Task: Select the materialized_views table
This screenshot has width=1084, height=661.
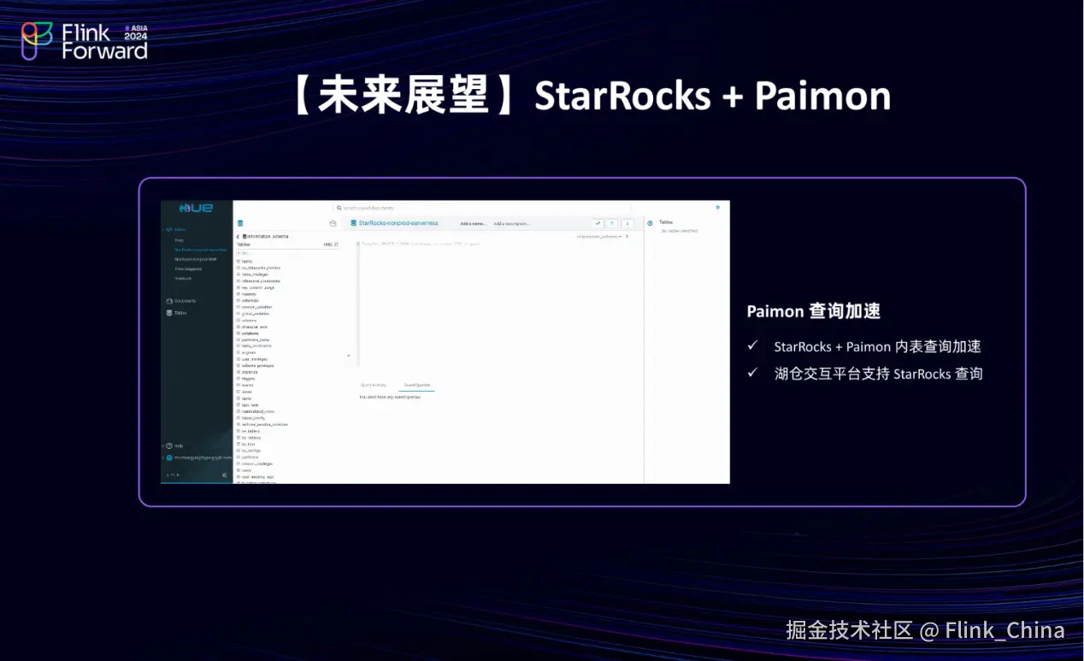Action: pyautogui.click(x=256, y=411)
